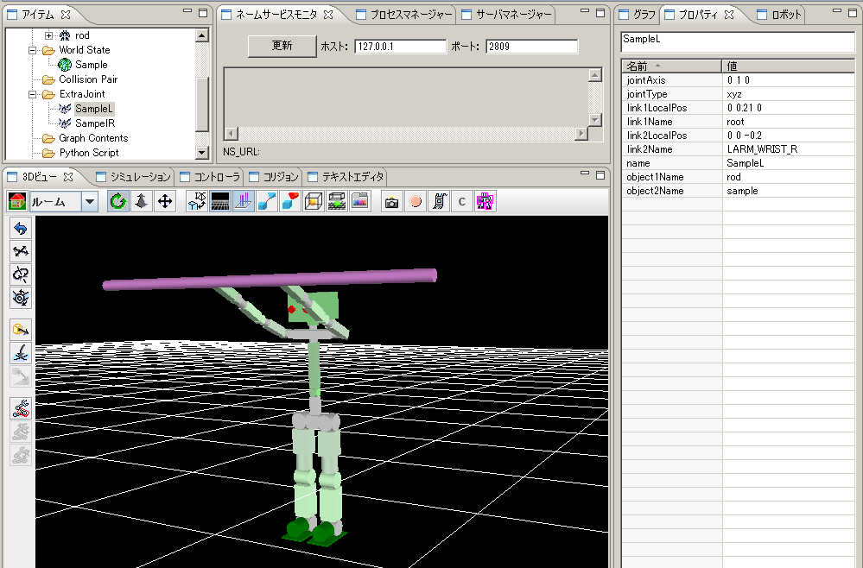Select the magenta robot state icon
The width and height of the screenshot is (863, 568).
(x=484, y=200)
